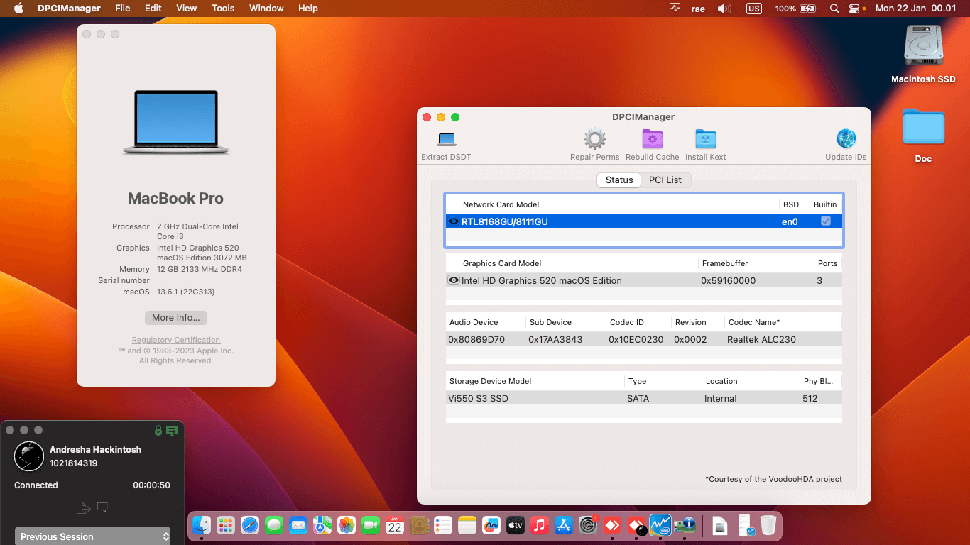Open the Previous Session dropdown in AnyDesk
Image resolution: width=970 pixels, height=545 pixels.
[x=93, y=536]
